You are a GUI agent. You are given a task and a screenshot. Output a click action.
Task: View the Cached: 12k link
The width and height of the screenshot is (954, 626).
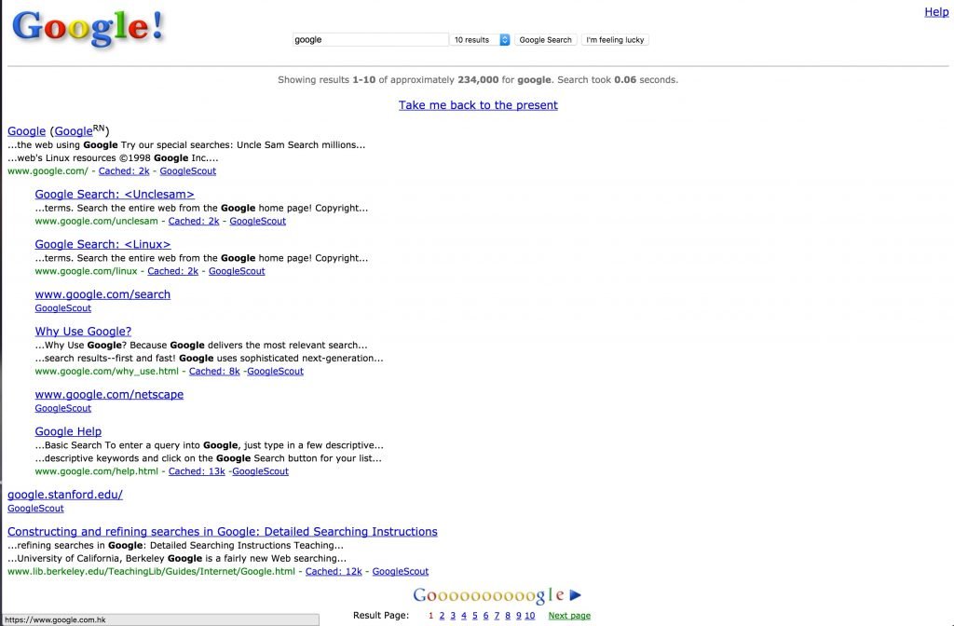pos(334,571)
